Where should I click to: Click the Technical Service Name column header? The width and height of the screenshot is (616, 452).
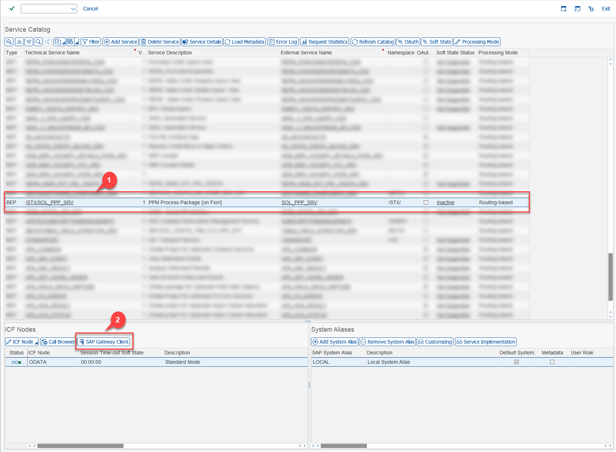tap(52, 53)
